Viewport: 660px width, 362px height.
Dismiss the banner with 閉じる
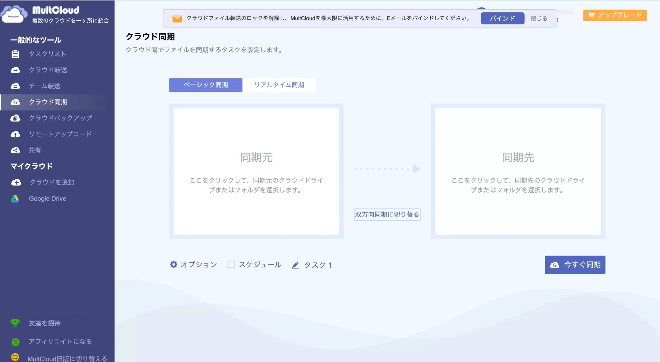click(x=539, y=19)
